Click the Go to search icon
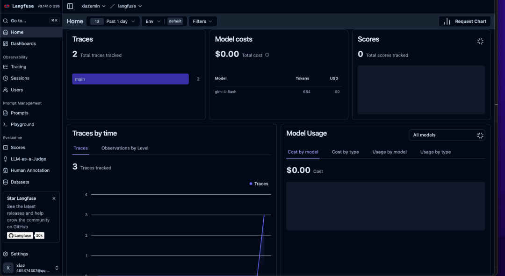505x276 pixels. coord(6,21)
